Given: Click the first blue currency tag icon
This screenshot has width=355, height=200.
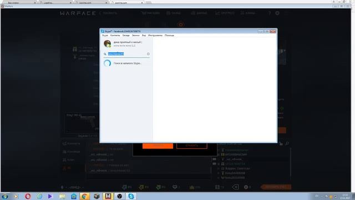Looking at the screenshot, I should 124,187.
